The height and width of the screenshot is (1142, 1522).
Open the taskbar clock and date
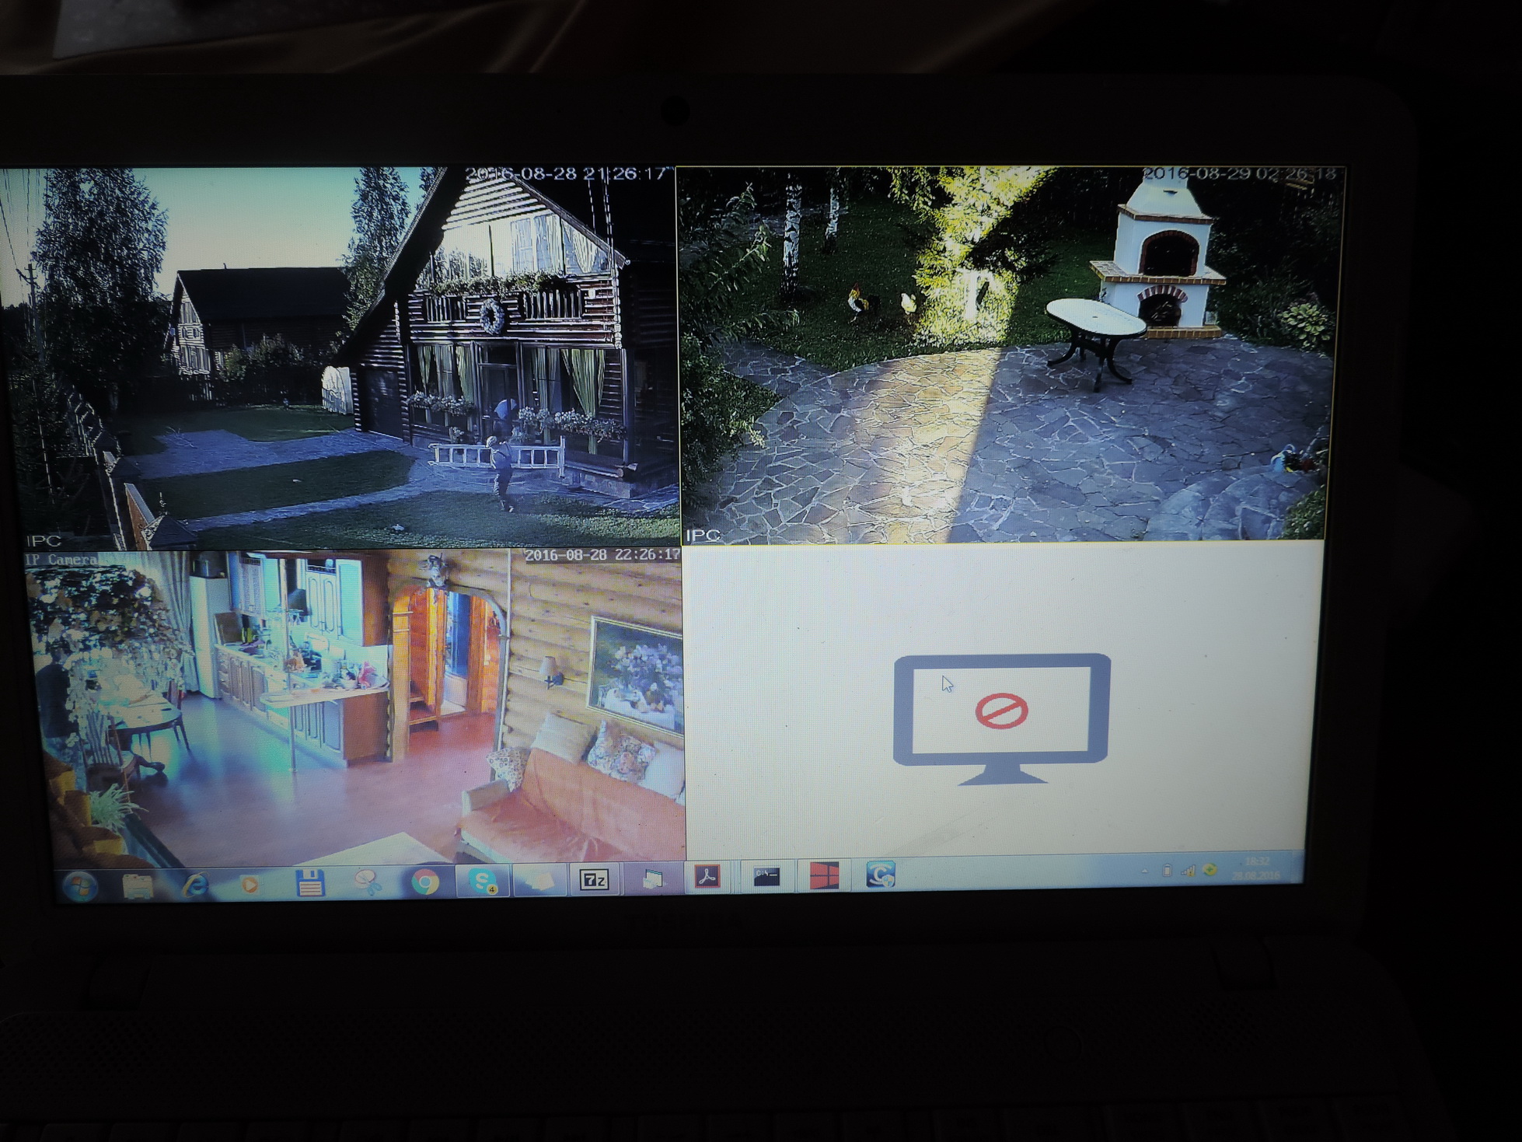point(1257,868)
